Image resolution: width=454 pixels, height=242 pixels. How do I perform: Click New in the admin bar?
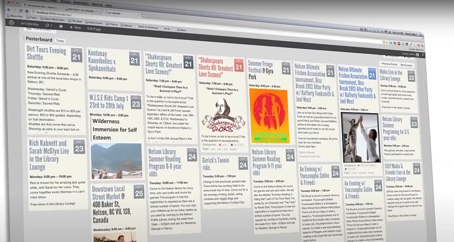75,27
